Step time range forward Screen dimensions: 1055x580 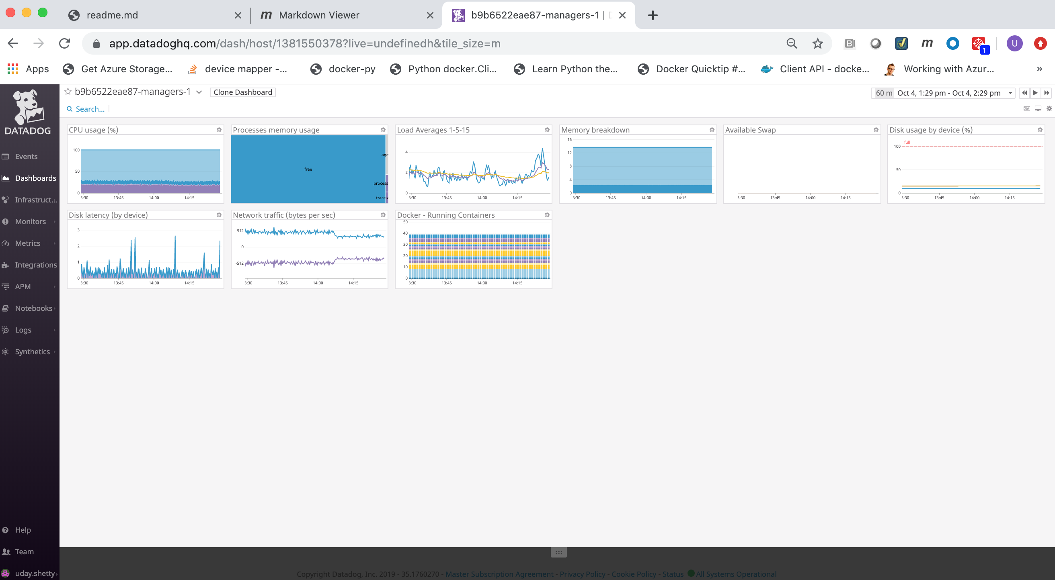(x=1047, y=93)
